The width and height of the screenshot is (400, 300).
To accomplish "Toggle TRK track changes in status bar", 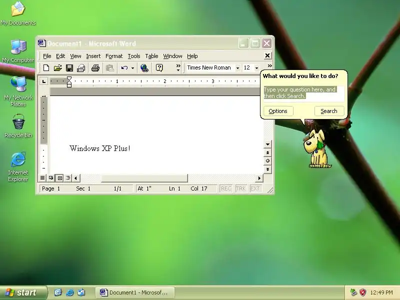I will pos(241,188).
